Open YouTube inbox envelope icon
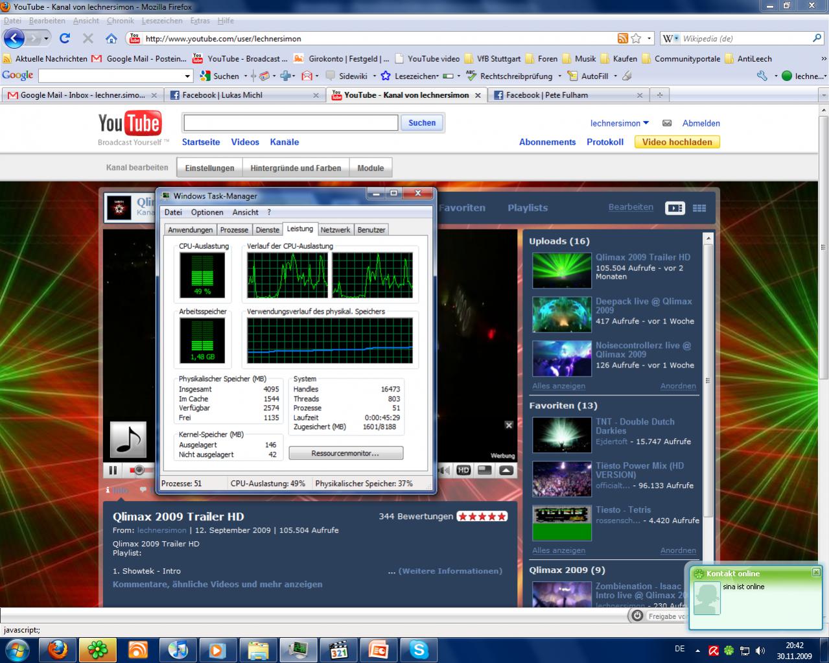This screenshot has height=663, width=829. point(666,123)
